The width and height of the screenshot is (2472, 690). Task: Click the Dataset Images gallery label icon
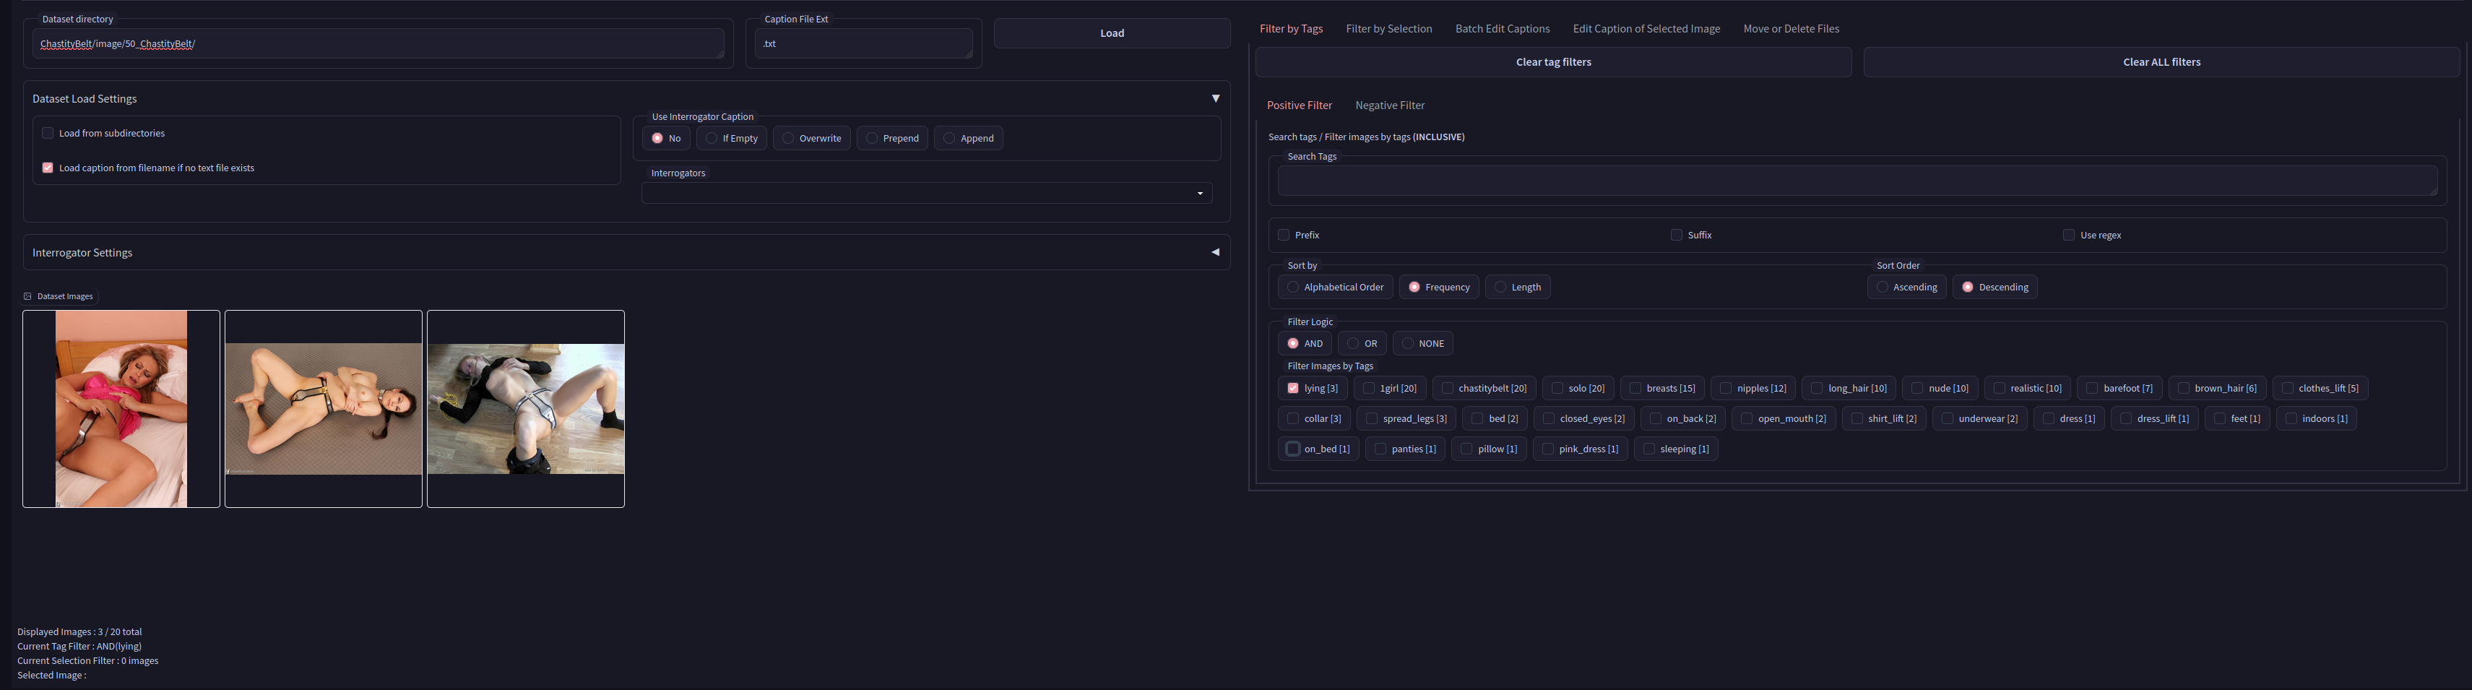tap(28, 296)
